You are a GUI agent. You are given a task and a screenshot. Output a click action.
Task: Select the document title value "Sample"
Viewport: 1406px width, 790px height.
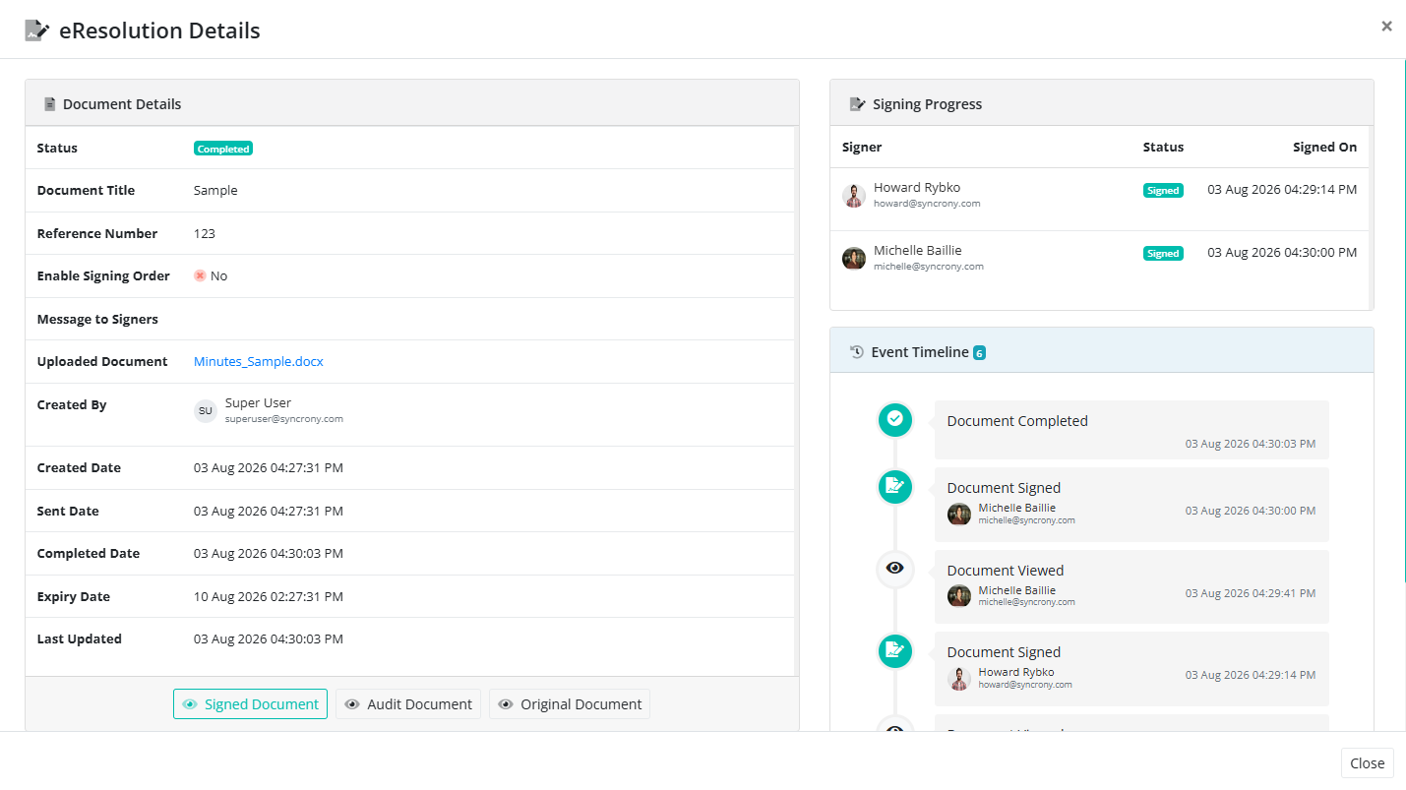pos(215,191)
